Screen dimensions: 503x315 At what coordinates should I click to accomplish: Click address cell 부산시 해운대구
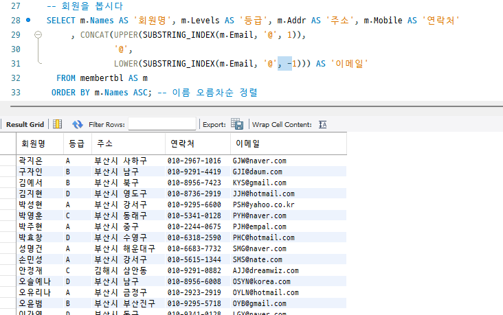click(x=128, y=248)
